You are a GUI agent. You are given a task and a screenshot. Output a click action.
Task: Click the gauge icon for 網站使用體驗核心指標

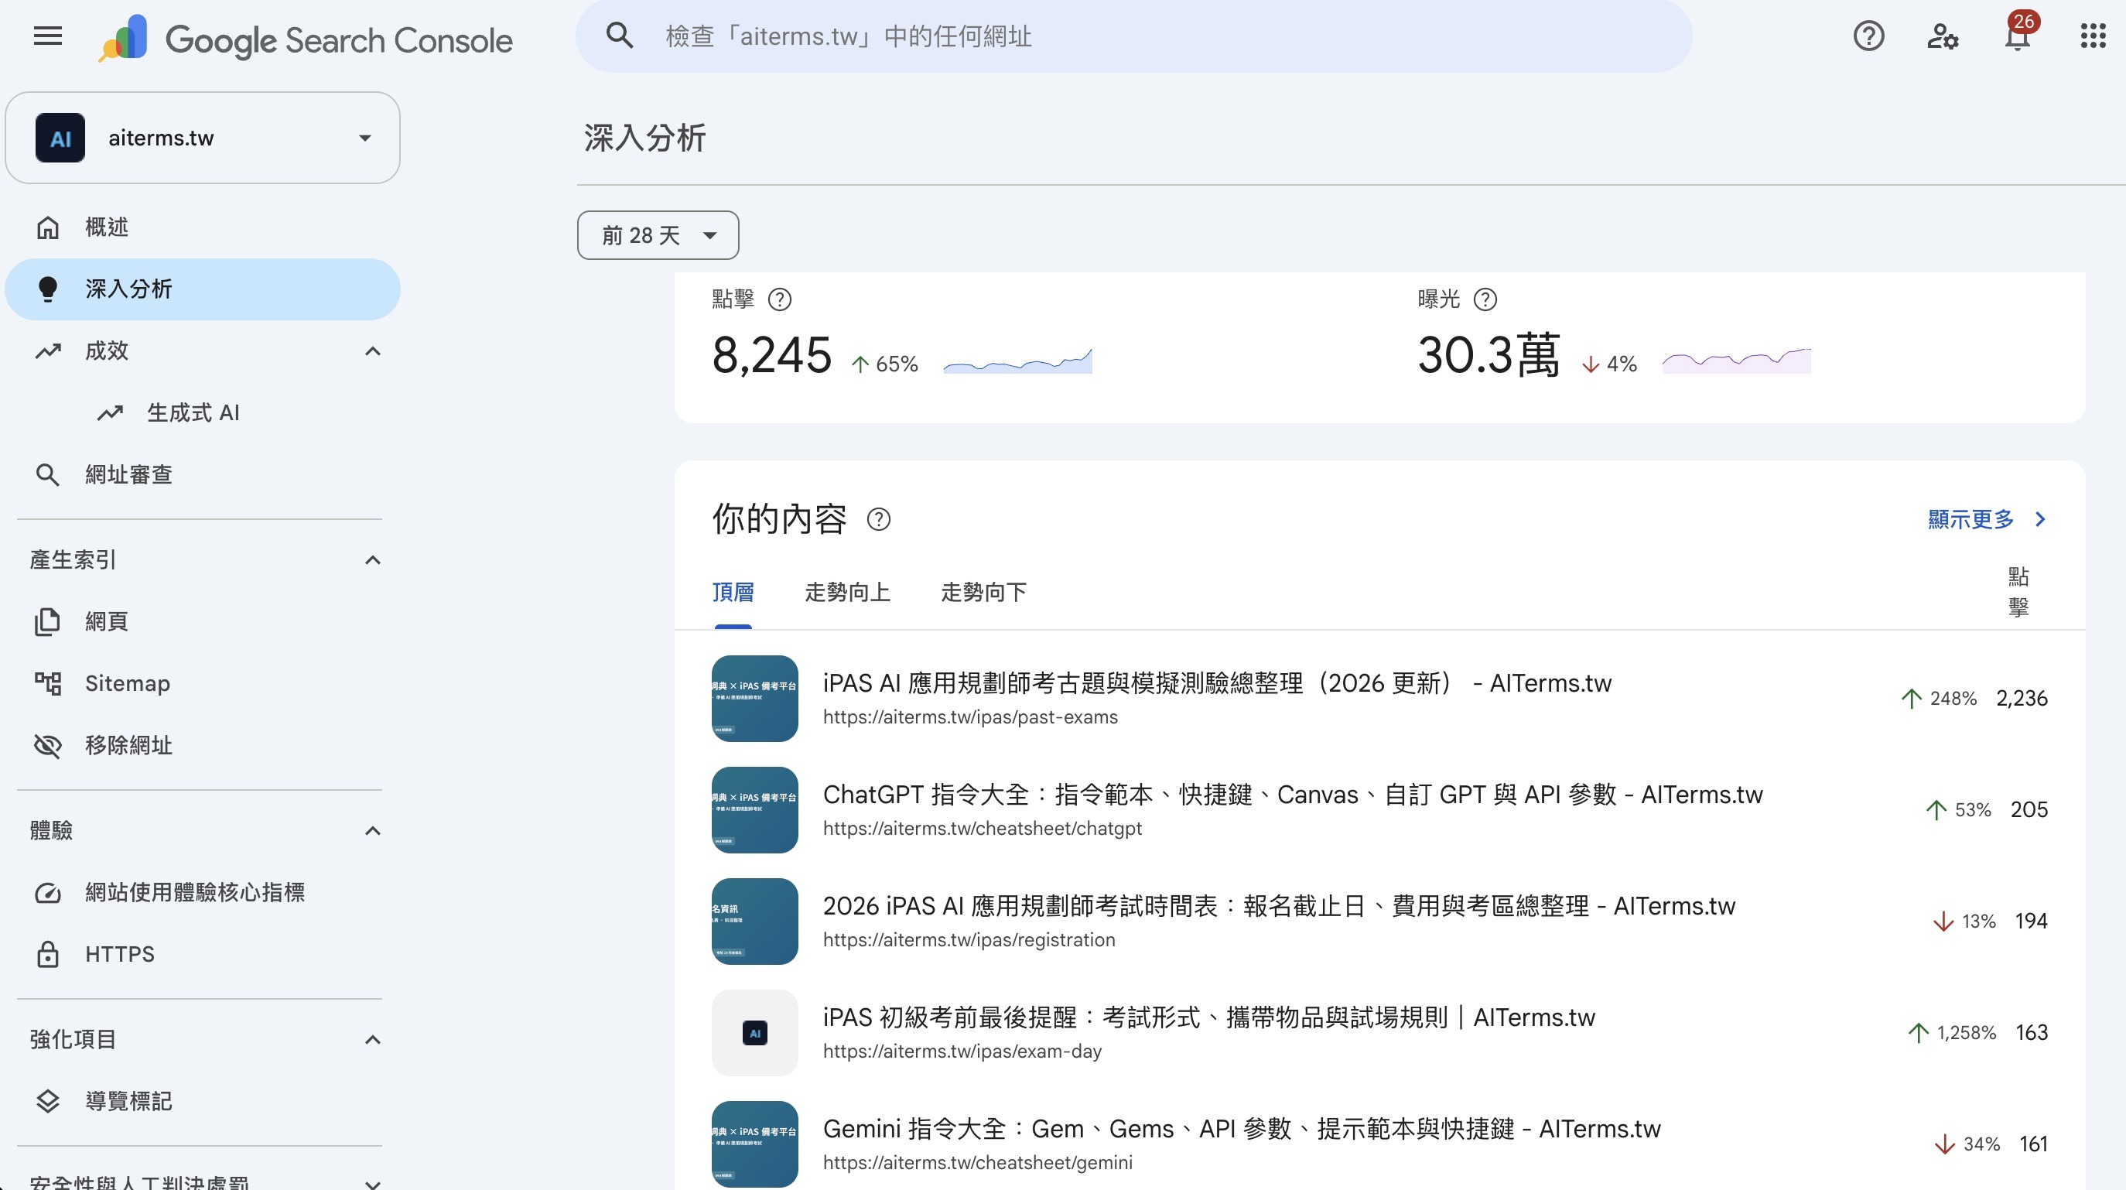(48, 892)
